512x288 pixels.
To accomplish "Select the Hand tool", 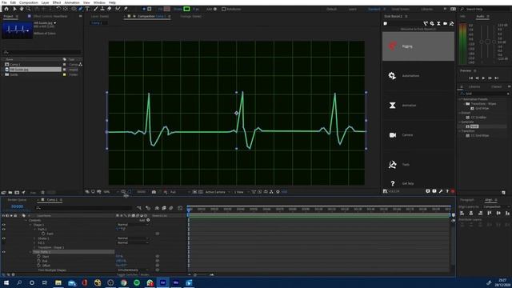I will 22,9.
